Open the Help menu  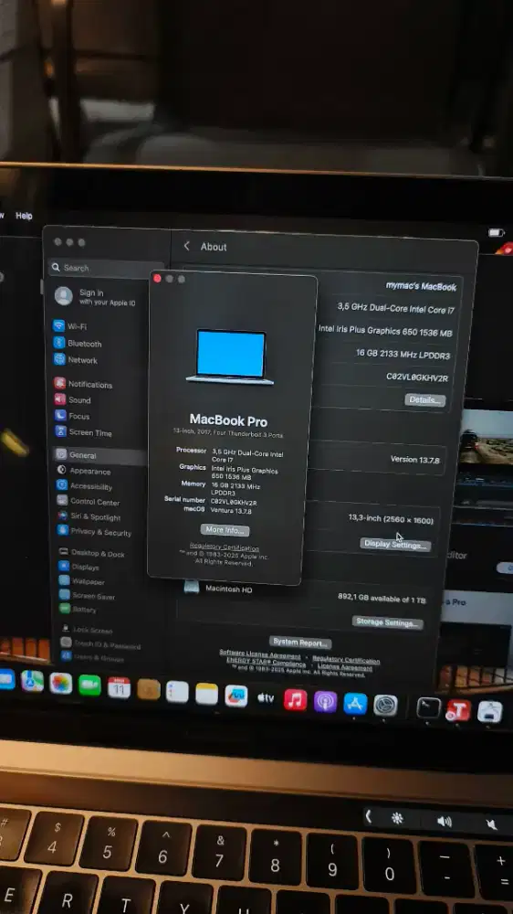[24, 216]
